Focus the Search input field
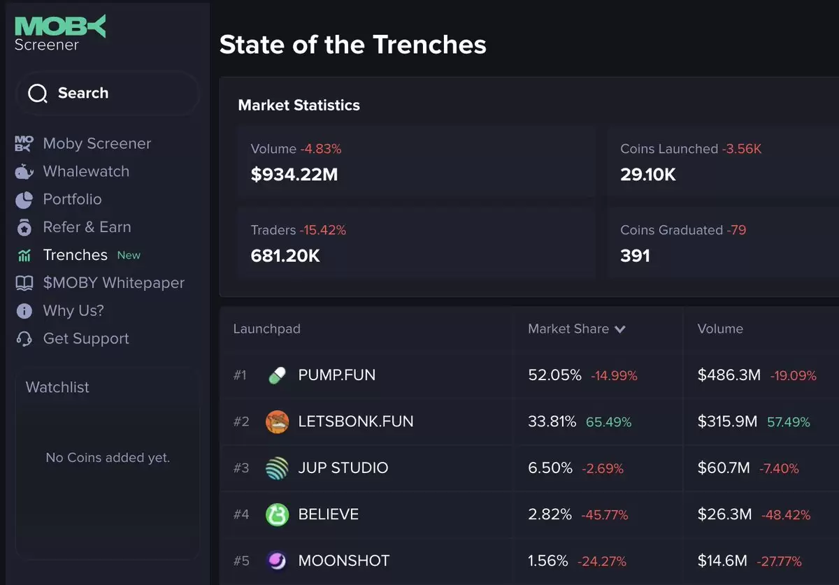This screenshot has height=585, width=839. pyautogui.click(x=108, y=93)
